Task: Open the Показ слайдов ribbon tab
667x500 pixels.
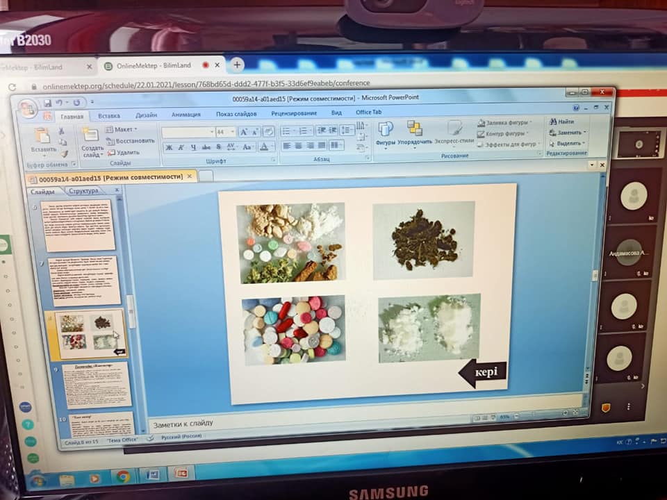Action: (236, 114)
